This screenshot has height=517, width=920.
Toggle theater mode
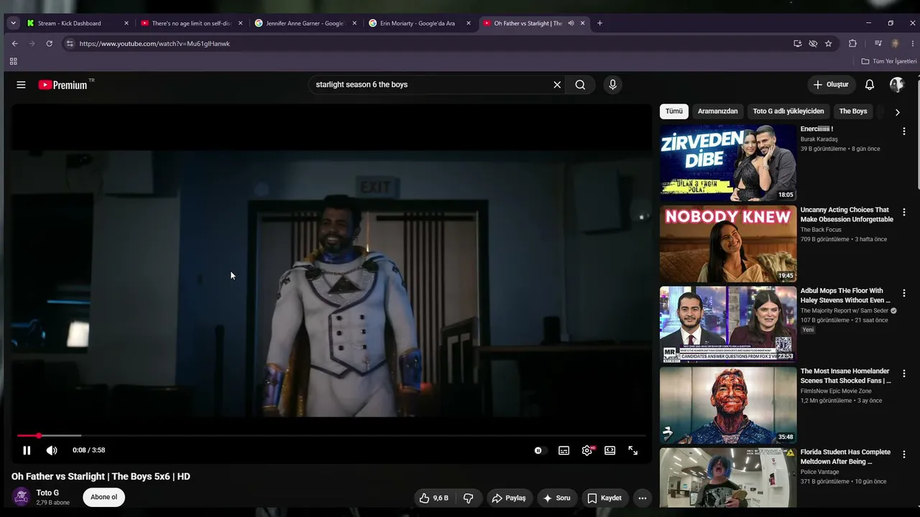(610, 450)
